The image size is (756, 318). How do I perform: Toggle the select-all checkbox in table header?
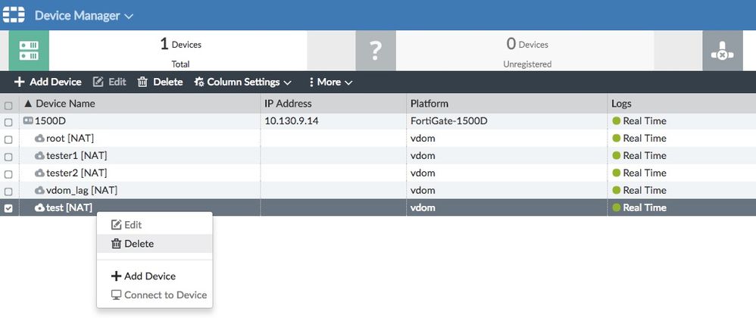click(x=8, y=104)
